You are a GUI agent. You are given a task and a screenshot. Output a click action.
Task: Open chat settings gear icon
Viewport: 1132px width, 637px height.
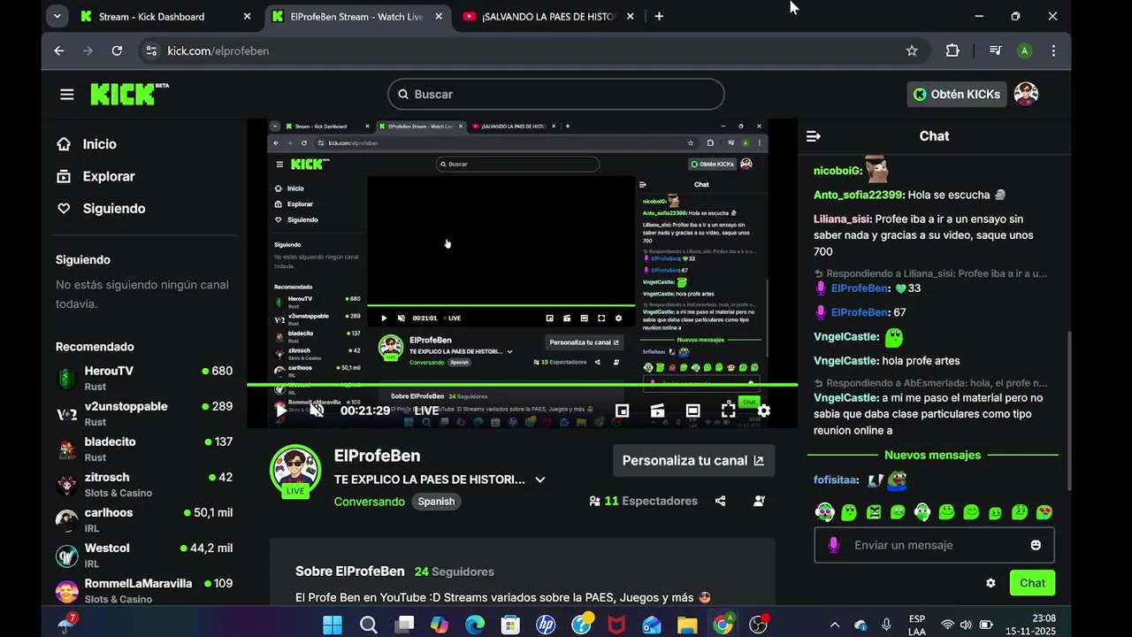990,583
